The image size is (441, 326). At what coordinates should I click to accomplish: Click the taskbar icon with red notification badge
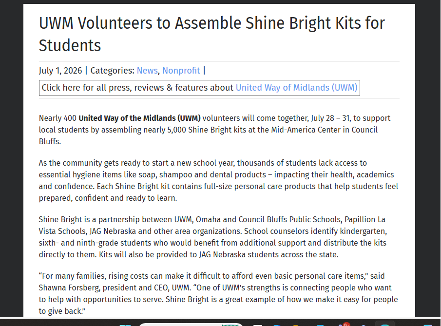(344, 325)
